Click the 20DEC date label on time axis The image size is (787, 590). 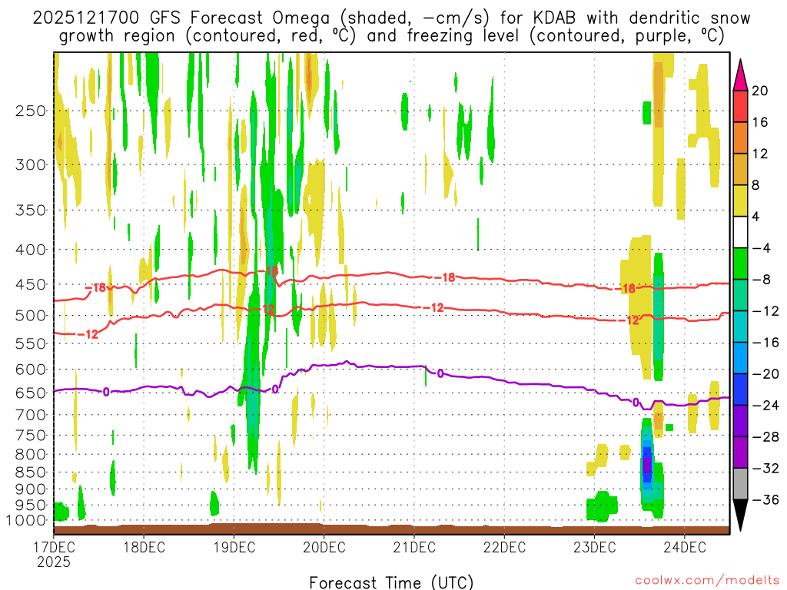pos(324,547)
